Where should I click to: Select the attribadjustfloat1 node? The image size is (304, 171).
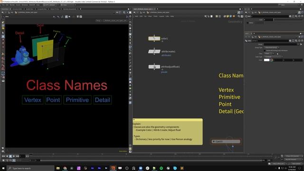pos(154,66)
